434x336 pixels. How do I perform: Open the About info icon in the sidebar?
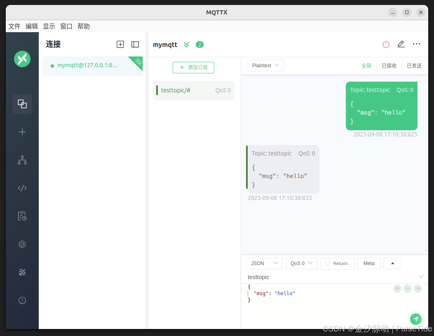(22, 301)
